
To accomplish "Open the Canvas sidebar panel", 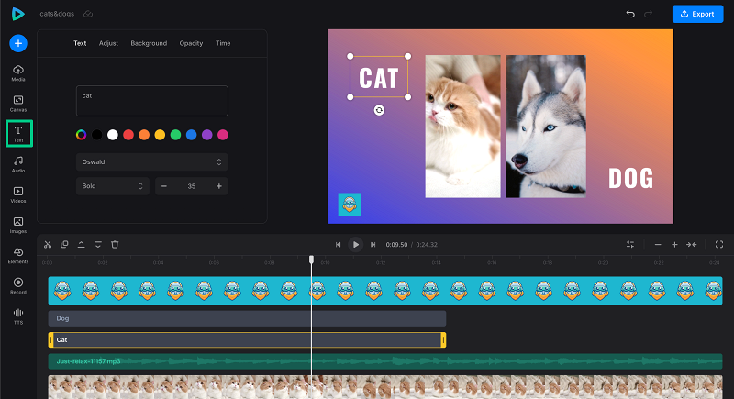I will [18, 104].
